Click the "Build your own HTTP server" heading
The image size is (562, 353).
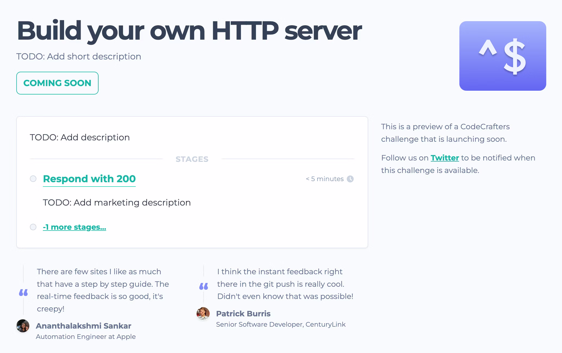[189, 31]
